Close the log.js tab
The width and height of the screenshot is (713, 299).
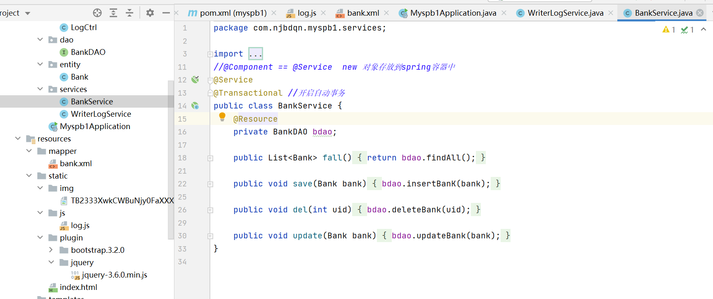point(323,13)
